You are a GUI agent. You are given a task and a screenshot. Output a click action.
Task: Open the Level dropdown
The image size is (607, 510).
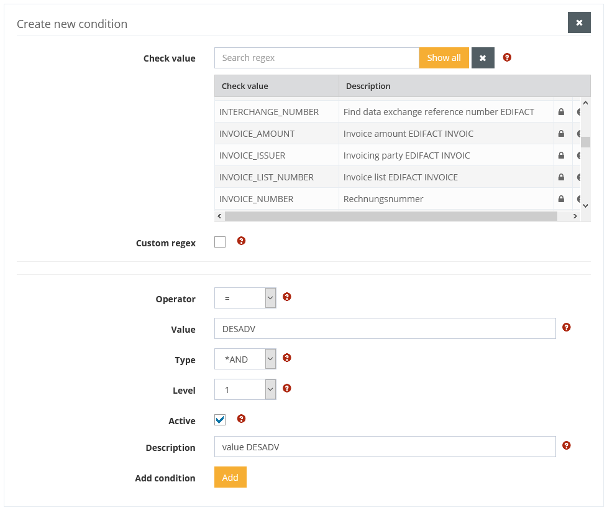[x=245, y=390]
